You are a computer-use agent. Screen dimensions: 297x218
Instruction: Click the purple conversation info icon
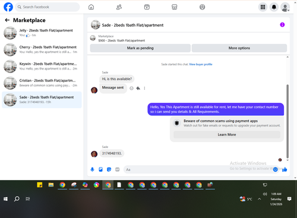tap(282, 24)
